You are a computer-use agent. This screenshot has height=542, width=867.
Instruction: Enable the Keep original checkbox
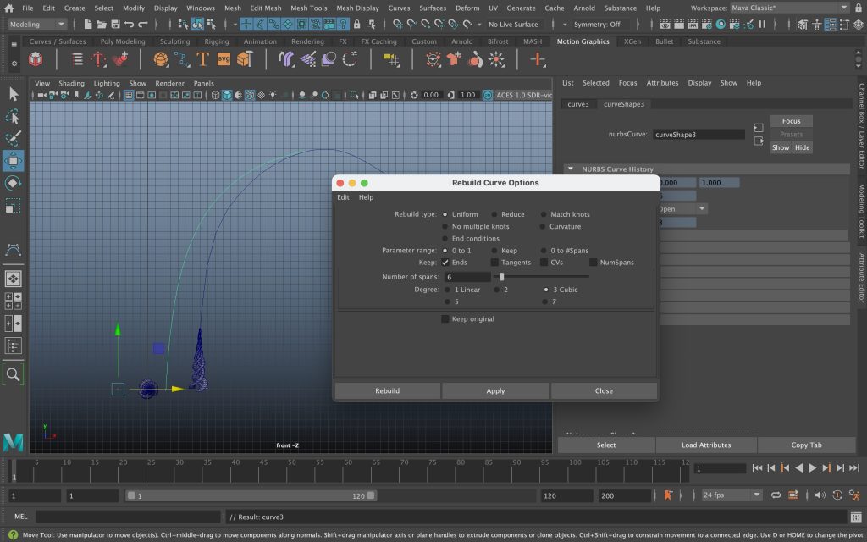[445, 318]
